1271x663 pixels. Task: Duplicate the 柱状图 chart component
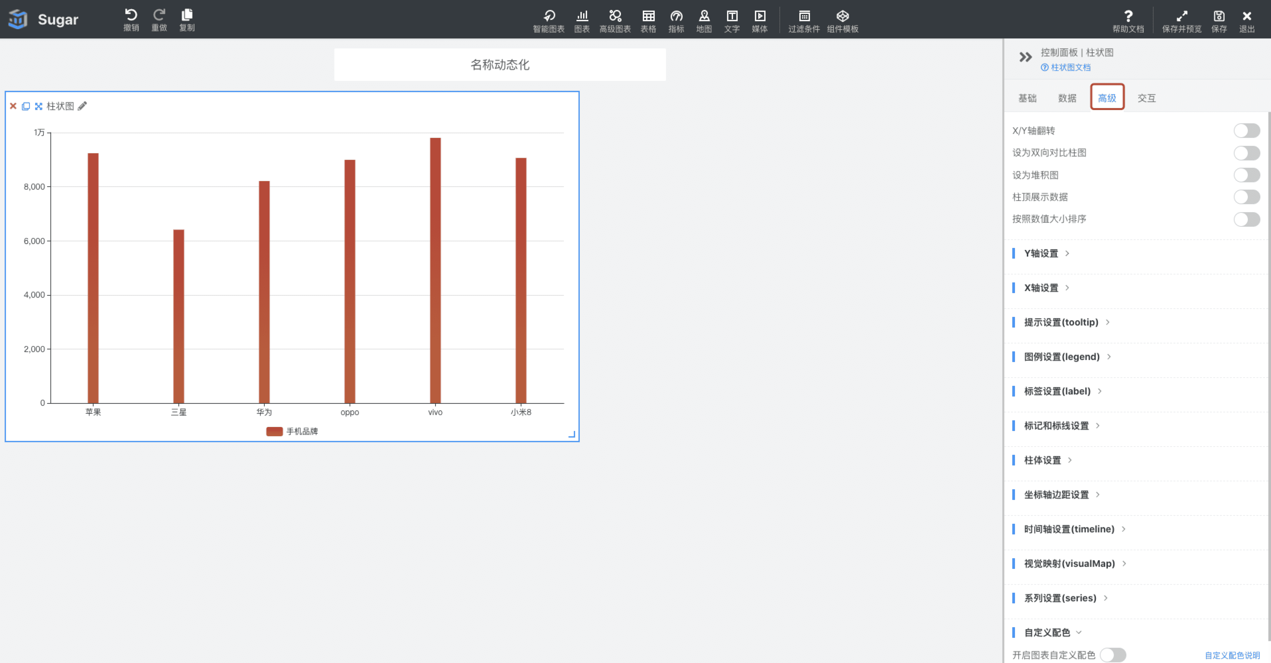pos(26,106)
